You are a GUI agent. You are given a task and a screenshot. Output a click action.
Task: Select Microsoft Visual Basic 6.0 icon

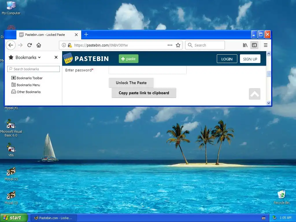point(11,128)
